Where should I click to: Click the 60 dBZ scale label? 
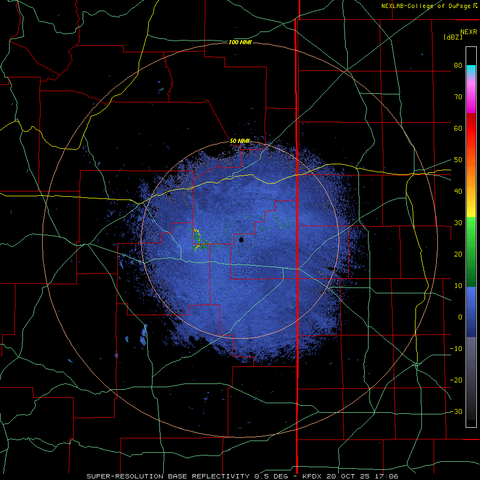coord(458,128)
